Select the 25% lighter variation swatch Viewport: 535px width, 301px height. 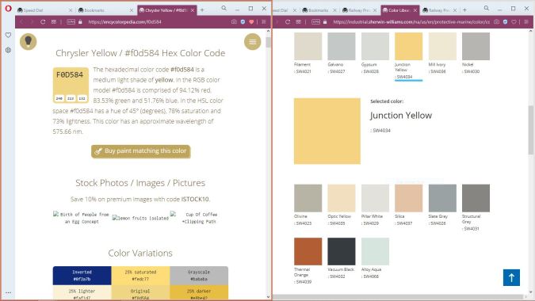click(x=82, y=293)
